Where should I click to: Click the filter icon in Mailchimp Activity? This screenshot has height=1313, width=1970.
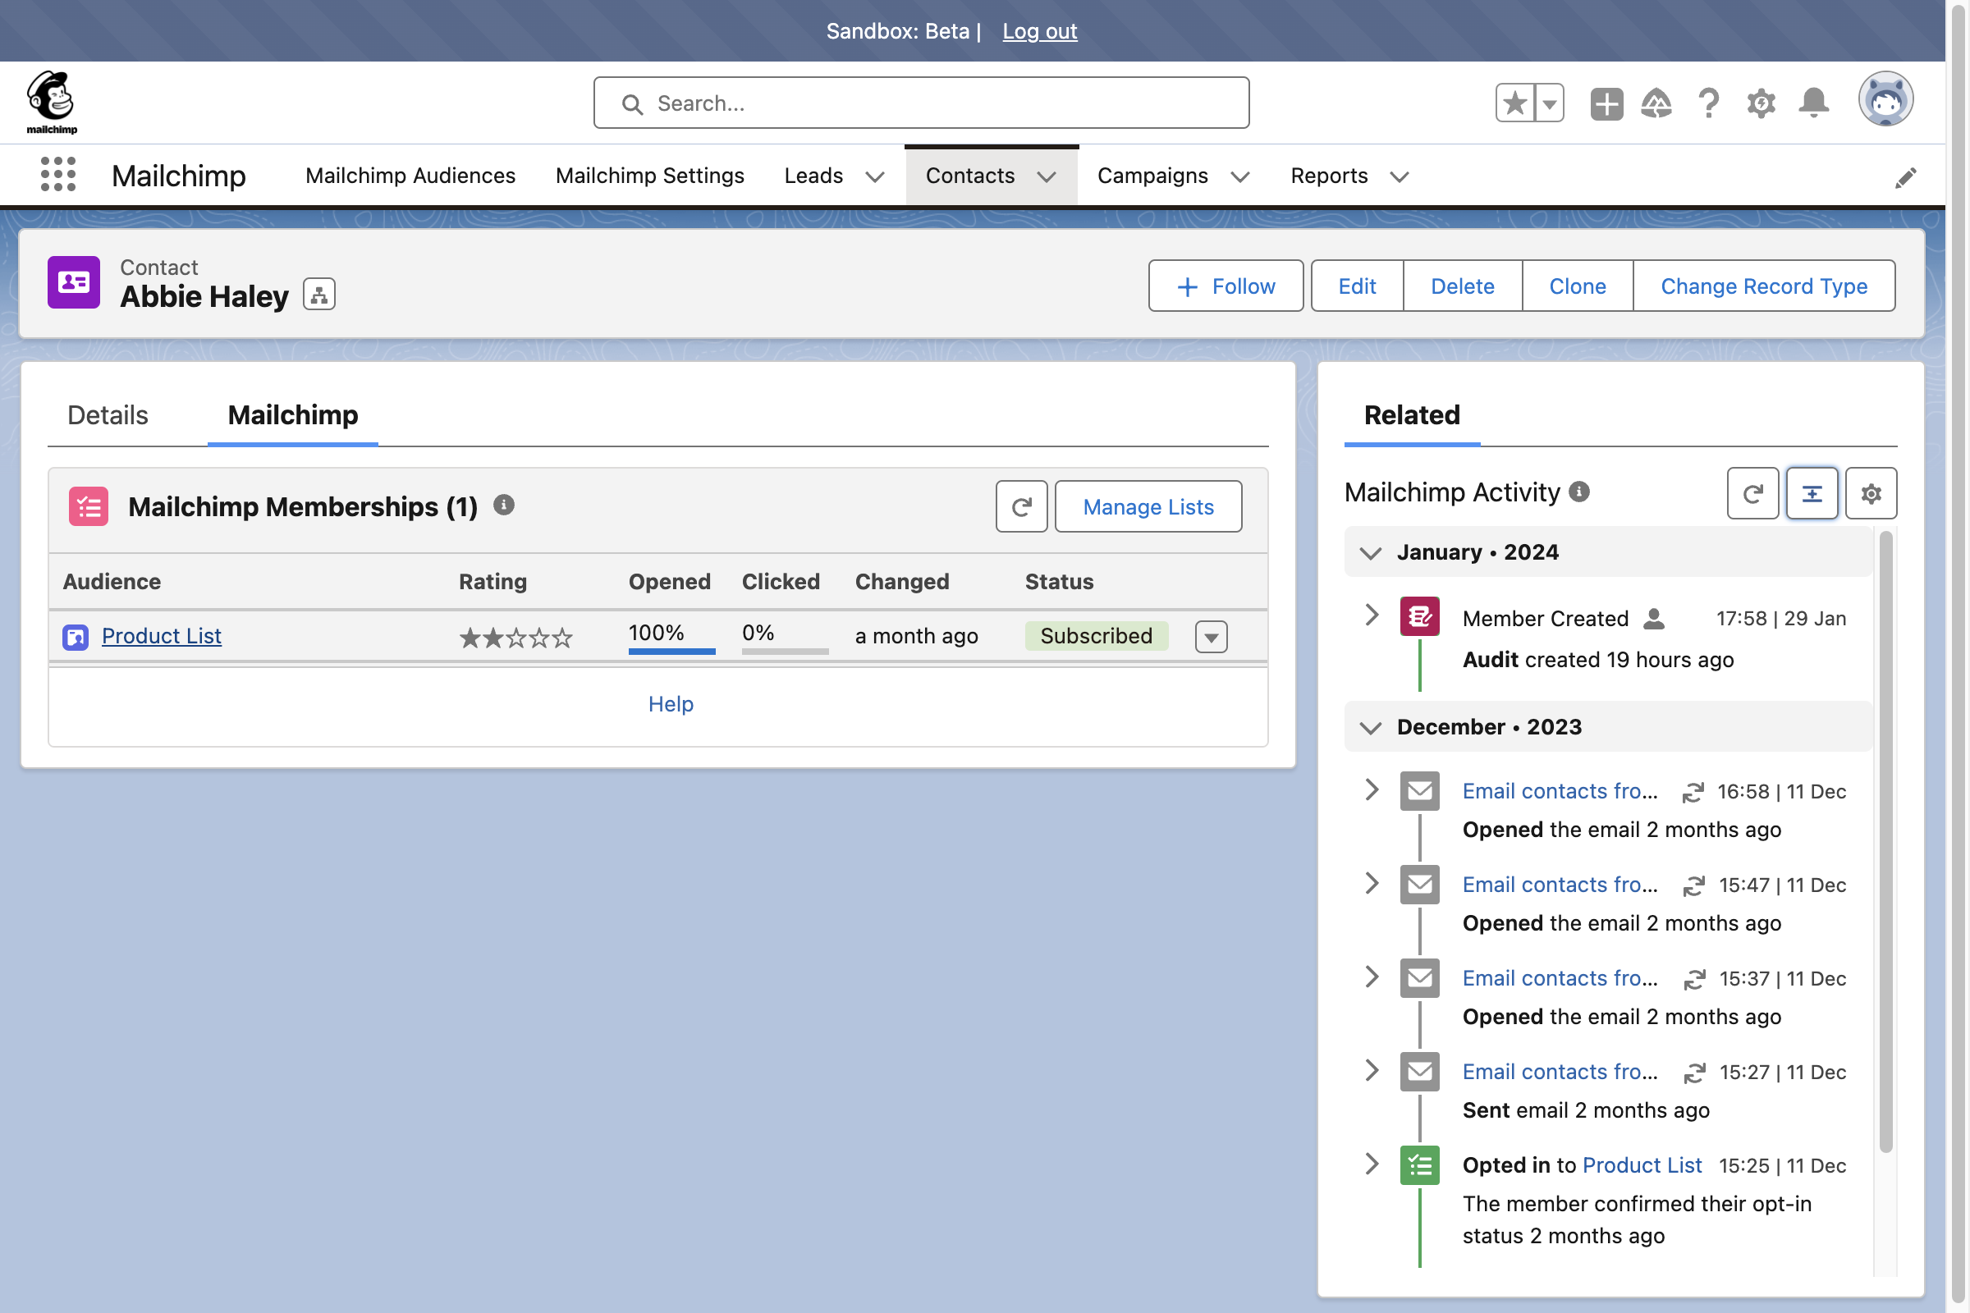click(1812, 492)
